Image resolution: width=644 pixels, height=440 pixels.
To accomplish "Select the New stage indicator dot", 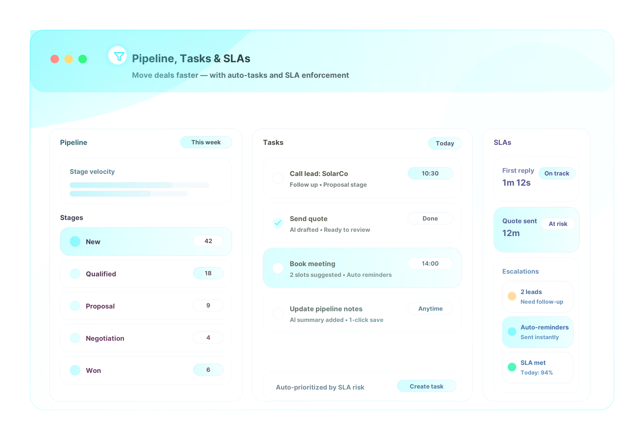I will [75, 241].
